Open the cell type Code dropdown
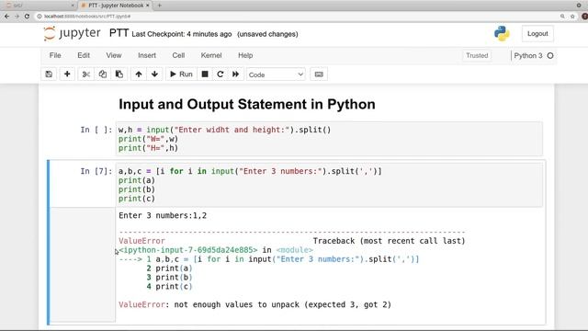This screenshot has width=588, height=331. (x=276, y=74)
